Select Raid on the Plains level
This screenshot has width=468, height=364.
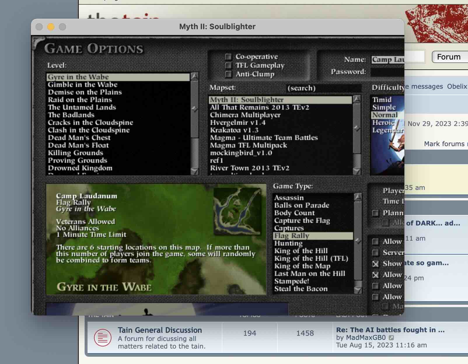(x=118, y=100)
